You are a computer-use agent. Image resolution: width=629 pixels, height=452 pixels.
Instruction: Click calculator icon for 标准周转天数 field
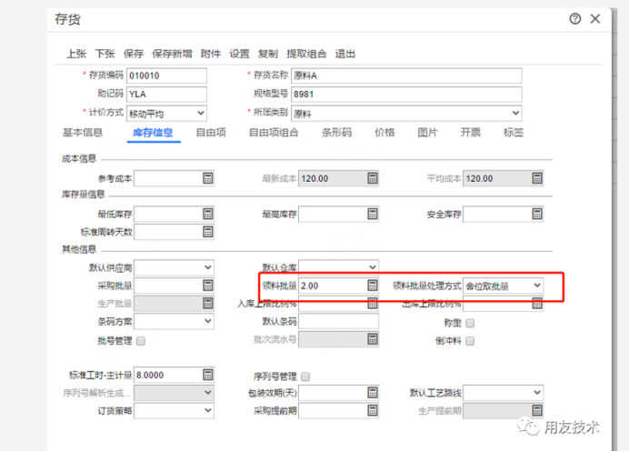pyautogui.click(x=207, y=232)
